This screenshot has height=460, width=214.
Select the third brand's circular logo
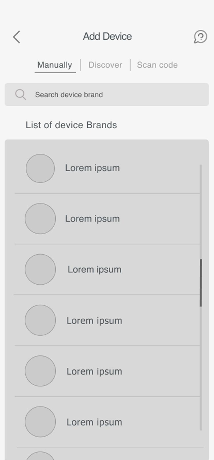tap(40, 269)
